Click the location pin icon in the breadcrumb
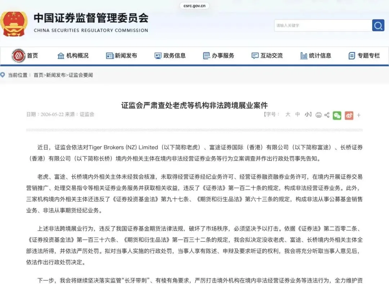This screenshot has height=284, width=389. point(3,75)
